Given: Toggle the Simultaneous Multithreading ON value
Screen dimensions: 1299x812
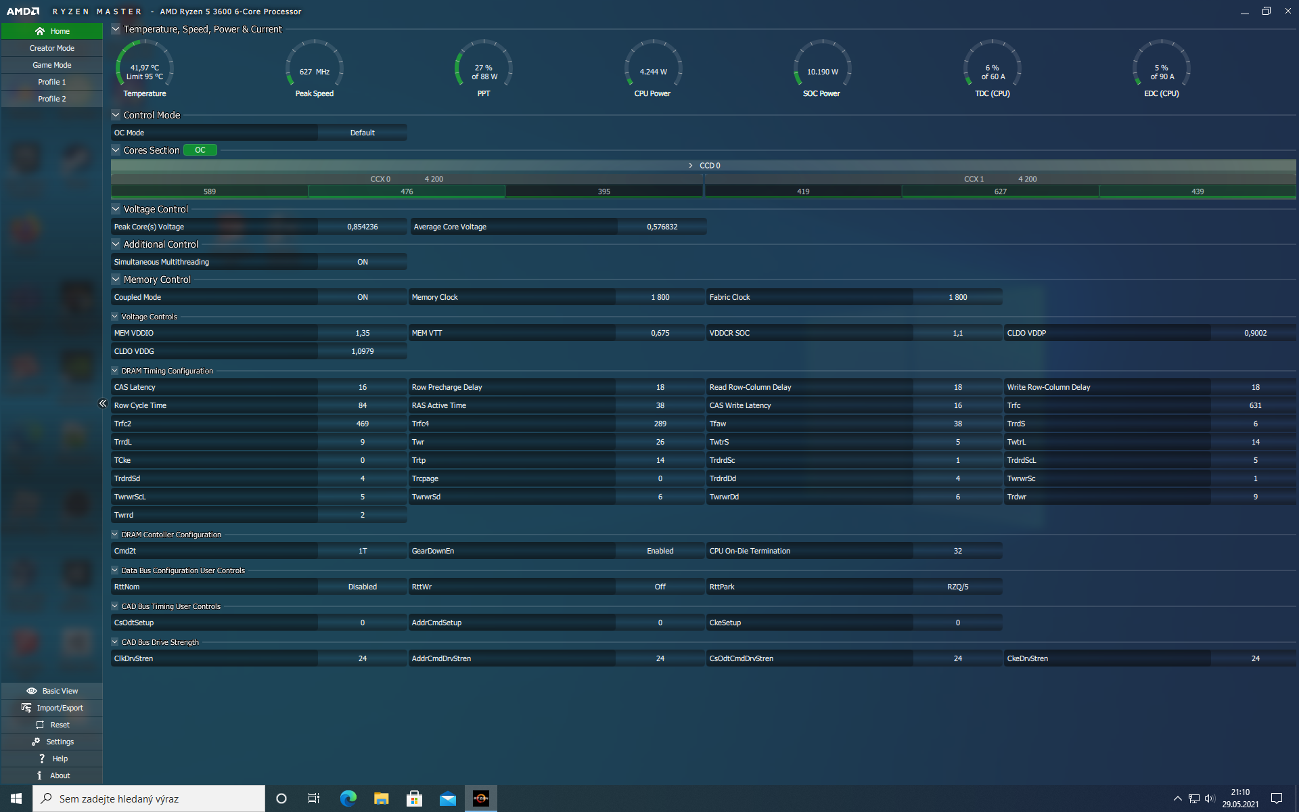Looking at the screenshot, I should tap(362, 262).
